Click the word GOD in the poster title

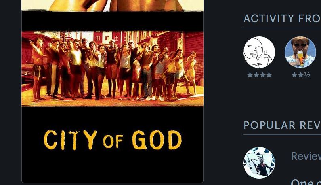pos(157,140)
